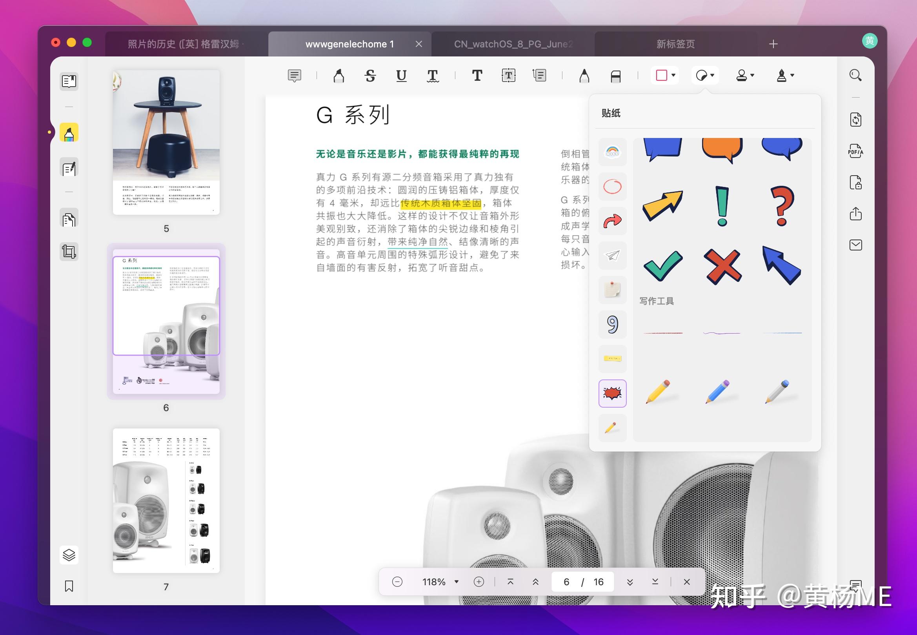917x635 pixels.
Task: Select the pencil drawing tool
Action: click(x=584, y=75)
